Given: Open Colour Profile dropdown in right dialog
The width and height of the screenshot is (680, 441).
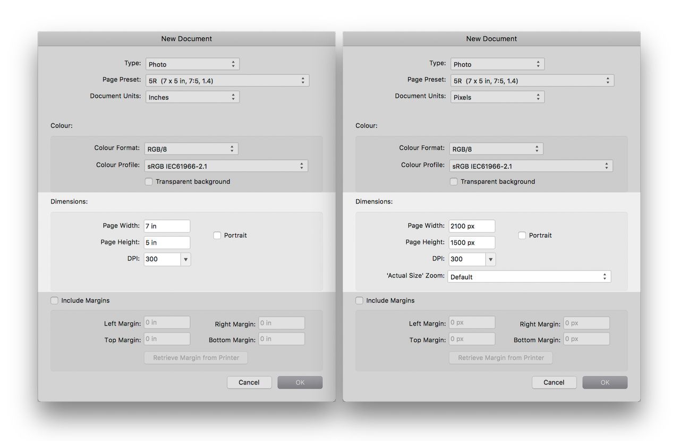Looking at the screenshot, I should click(531, 166).
